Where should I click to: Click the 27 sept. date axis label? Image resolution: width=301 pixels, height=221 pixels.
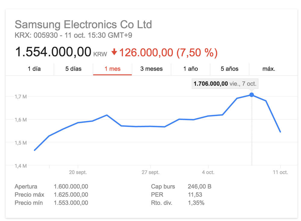(x=150, y=172)
